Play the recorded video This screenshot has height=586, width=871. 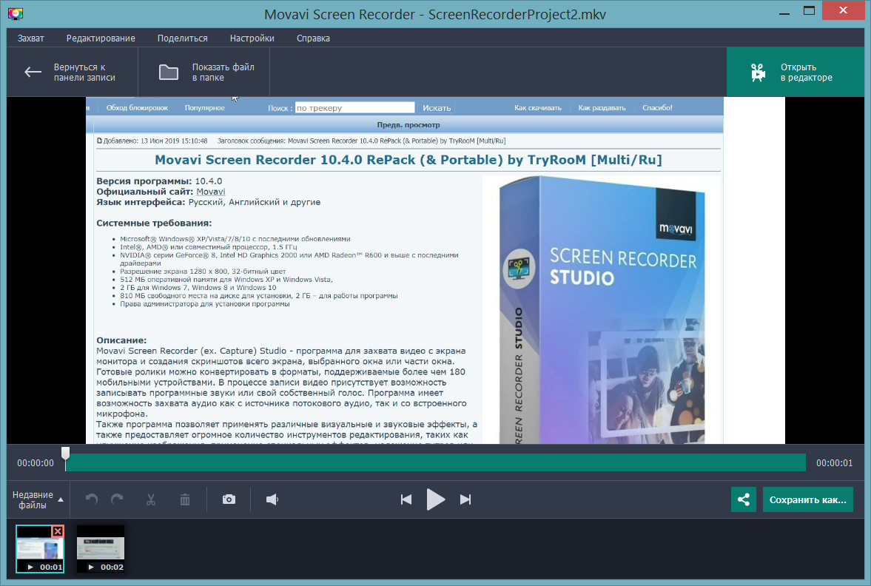[x=436, y=499]
